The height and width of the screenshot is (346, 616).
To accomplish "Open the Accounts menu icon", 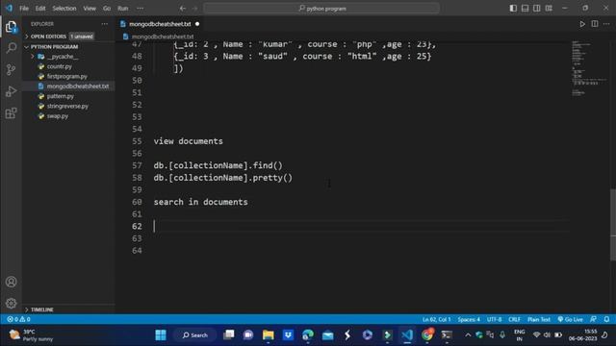I will tap(11, 282).
